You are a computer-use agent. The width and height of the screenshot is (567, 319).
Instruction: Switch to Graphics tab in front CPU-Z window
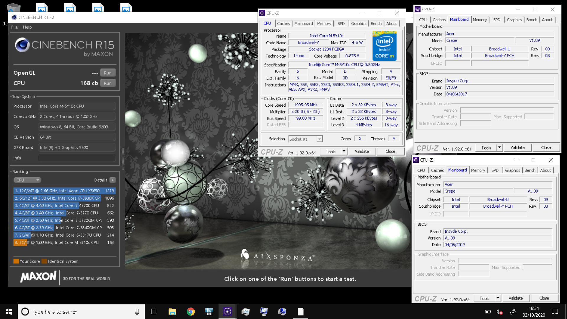click(359, 24)
